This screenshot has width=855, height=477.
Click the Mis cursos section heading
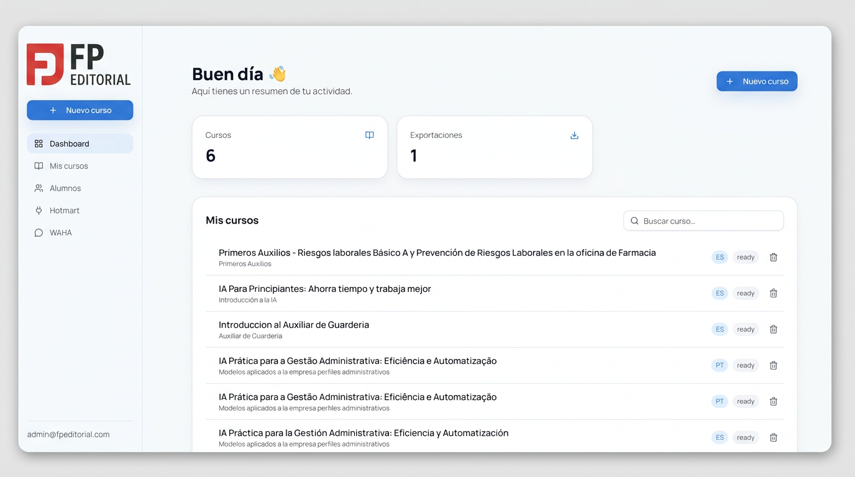(x=232, y=220)
